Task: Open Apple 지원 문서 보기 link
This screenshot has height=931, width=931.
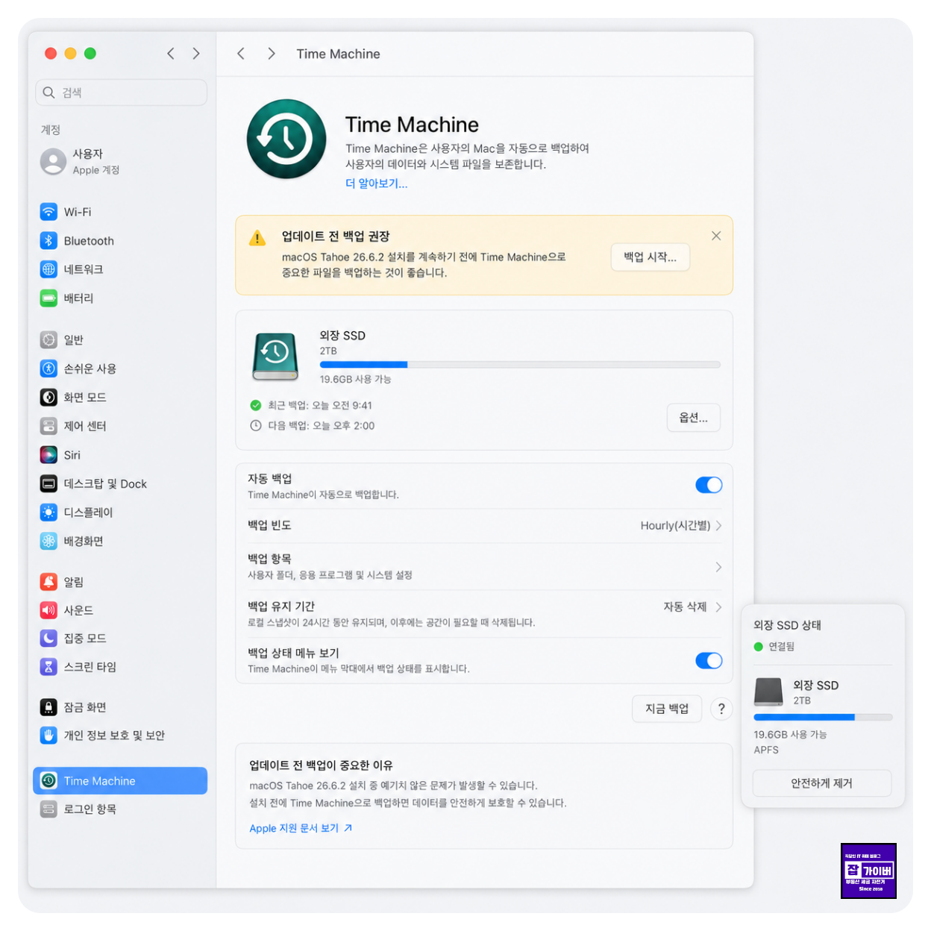Action: pos(301,828)
